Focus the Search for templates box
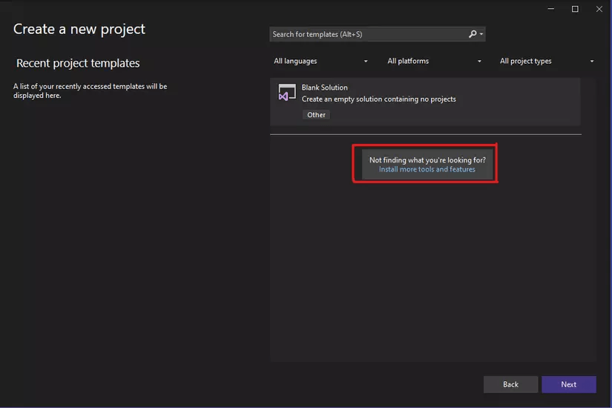 coord(367,34)
